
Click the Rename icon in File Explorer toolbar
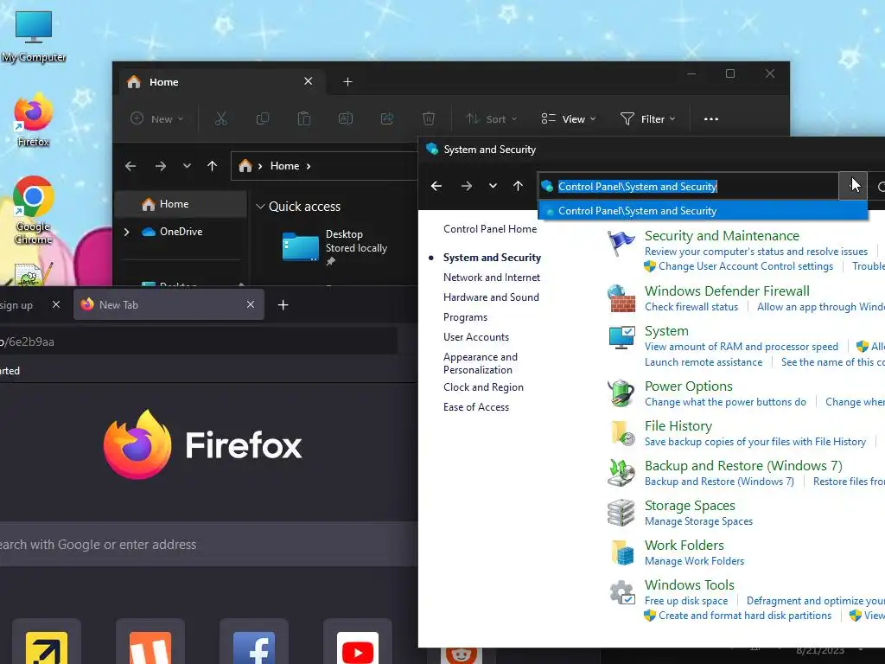346,118
